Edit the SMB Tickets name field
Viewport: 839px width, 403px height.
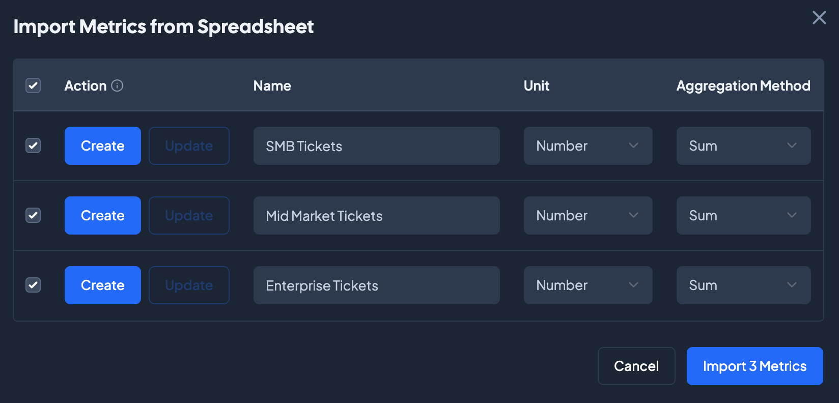click(376, 146)
